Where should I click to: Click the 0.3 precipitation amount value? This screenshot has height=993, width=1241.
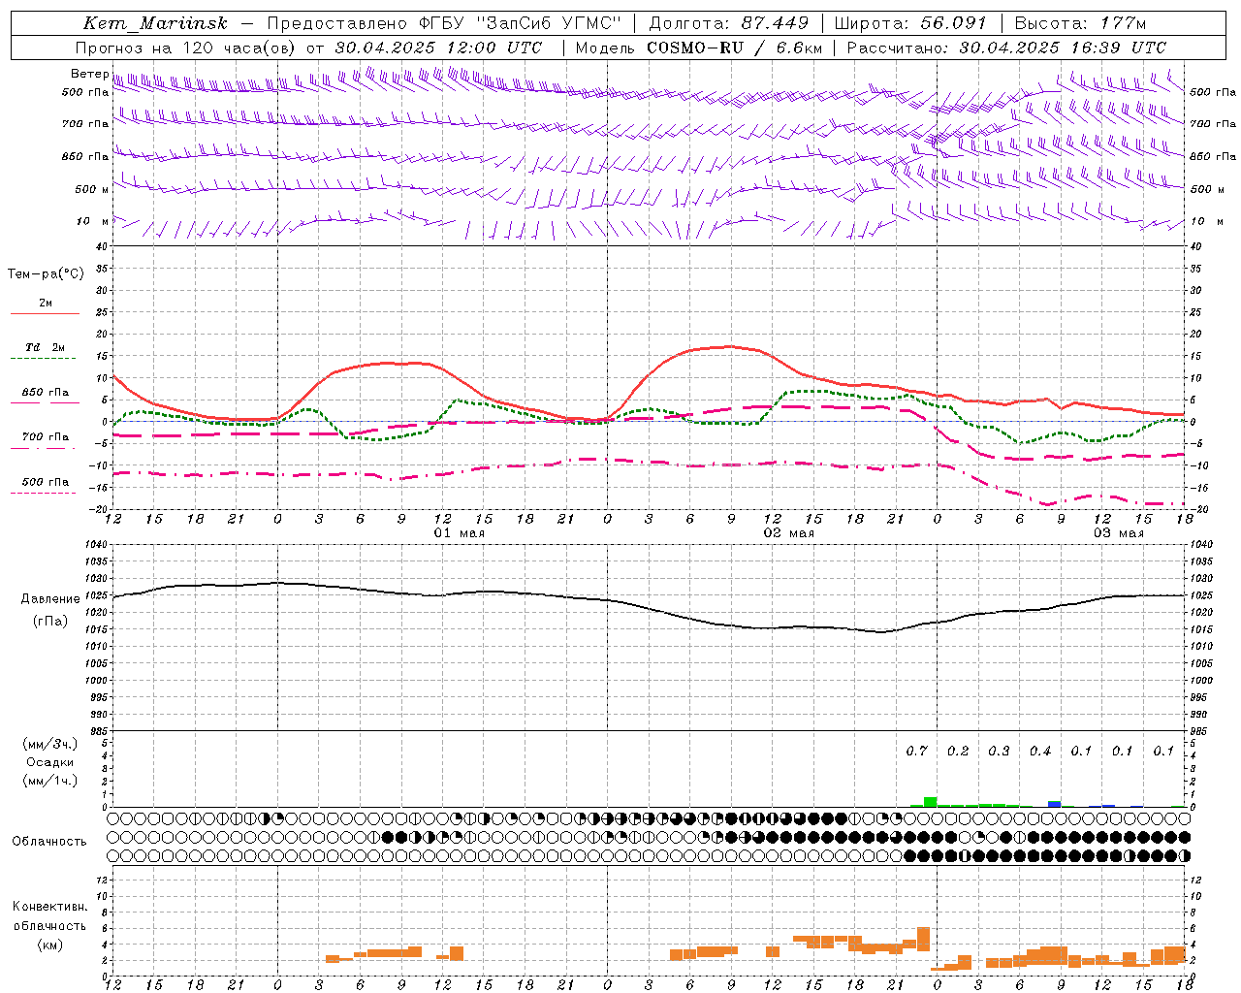click(x=999, y=751)
